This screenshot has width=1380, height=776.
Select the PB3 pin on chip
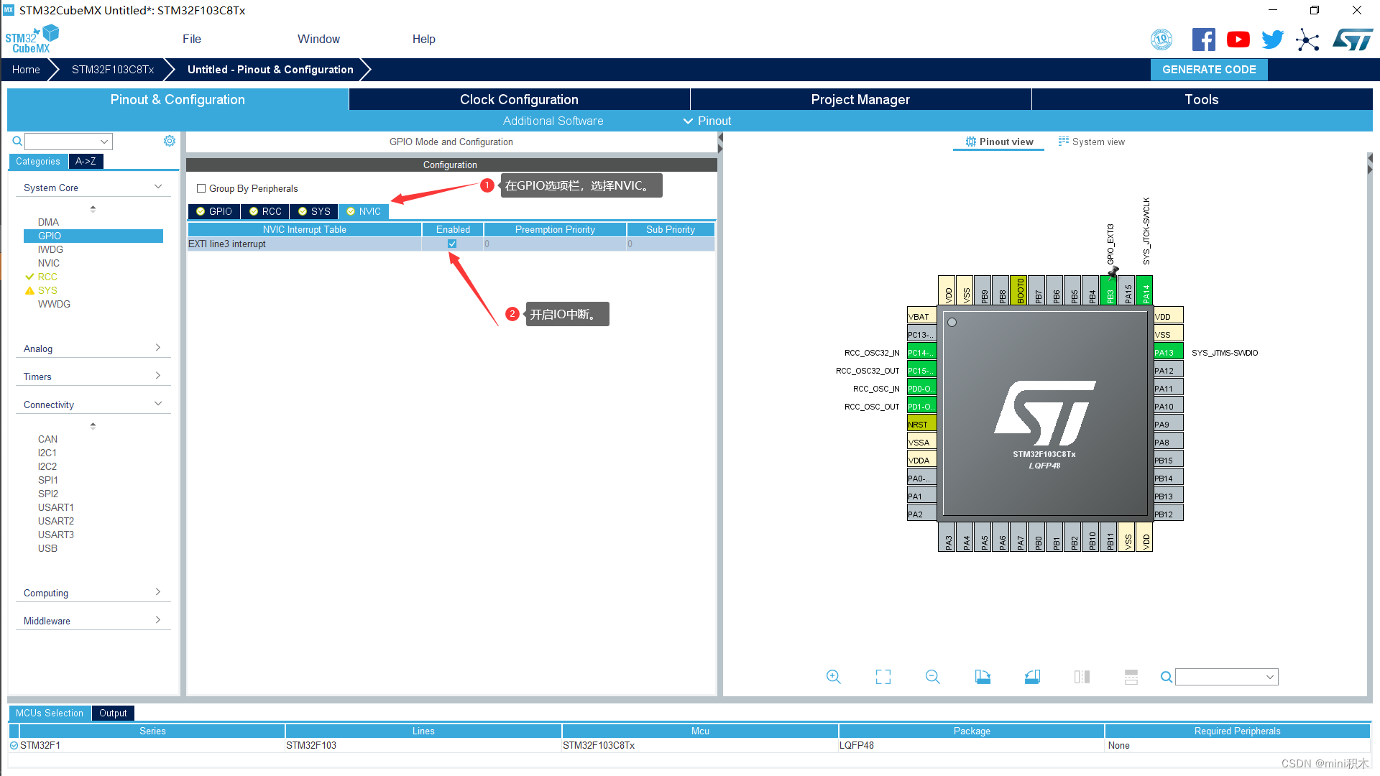point(1109,290)
